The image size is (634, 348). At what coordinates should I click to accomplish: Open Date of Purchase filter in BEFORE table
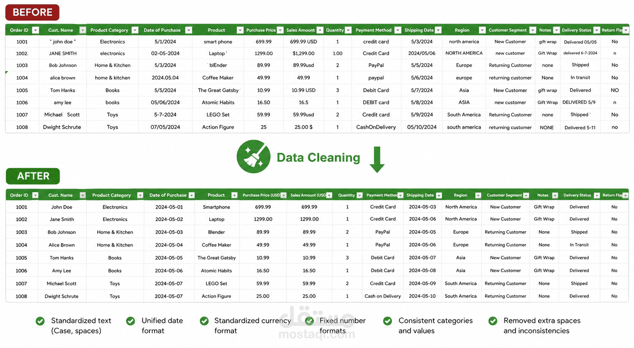coord(189,30)
